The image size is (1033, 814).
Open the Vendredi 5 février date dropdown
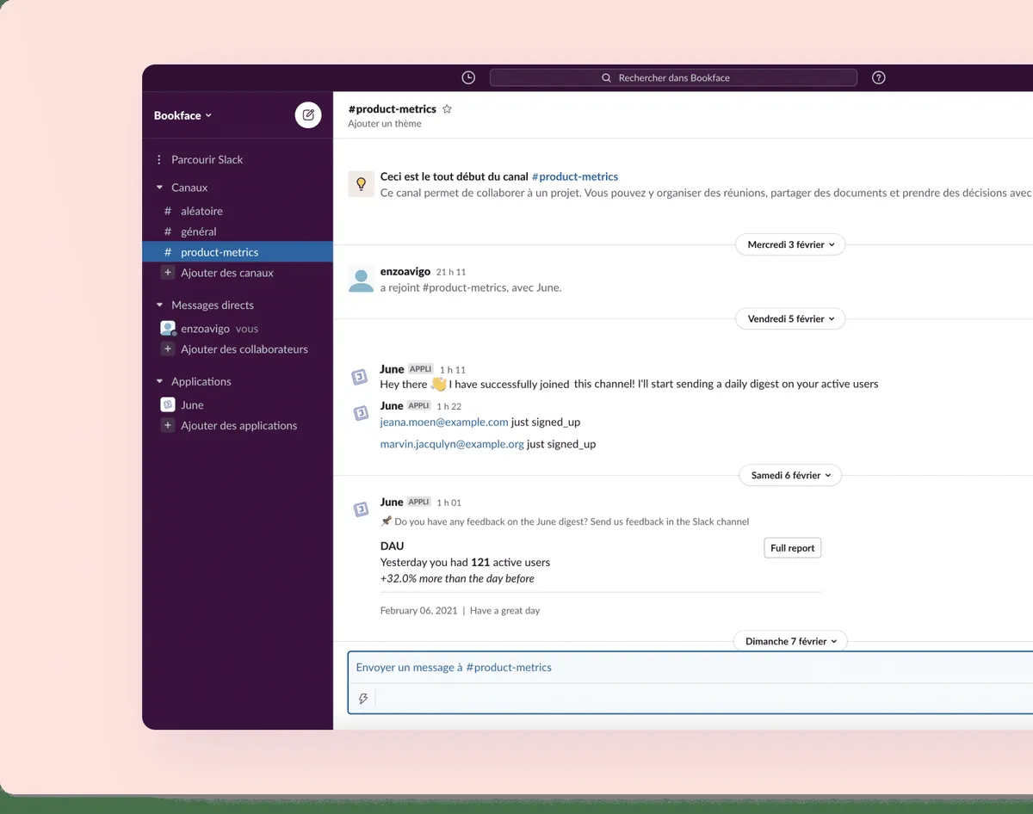pyautogui.click(x=790, y=318)
